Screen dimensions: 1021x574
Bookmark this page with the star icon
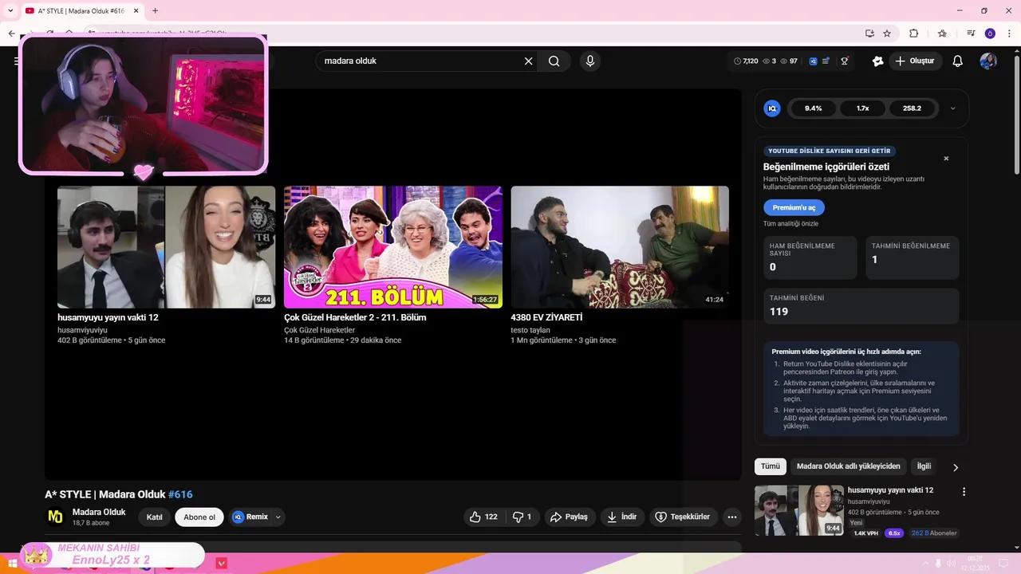[x=887, y=33]
